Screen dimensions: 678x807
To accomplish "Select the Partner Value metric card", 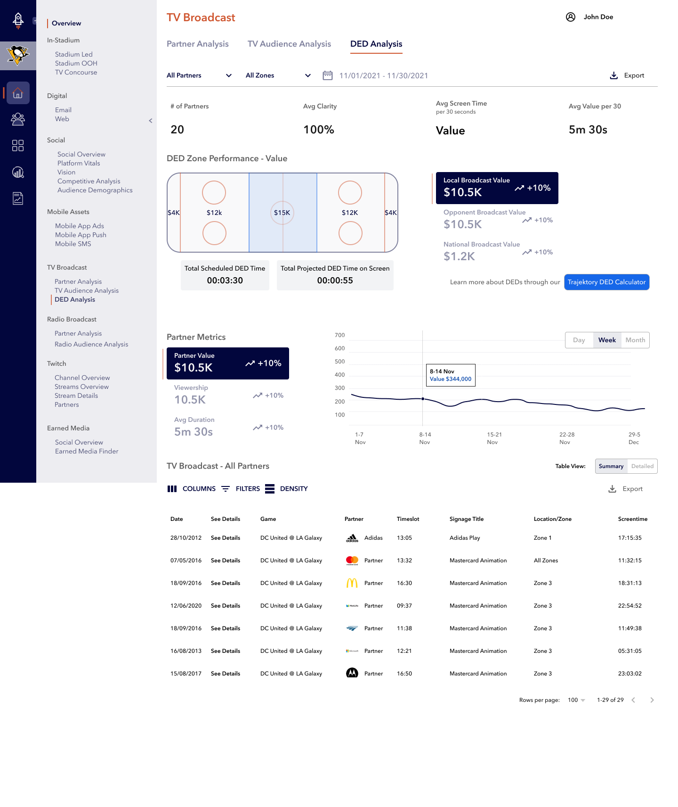I will (228, 363).
